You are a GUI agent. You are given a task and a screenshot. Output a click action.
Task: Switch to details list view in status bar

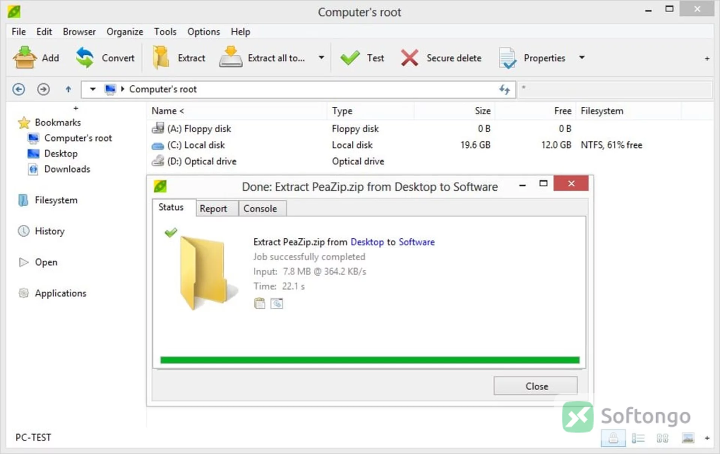pos(638,438)
